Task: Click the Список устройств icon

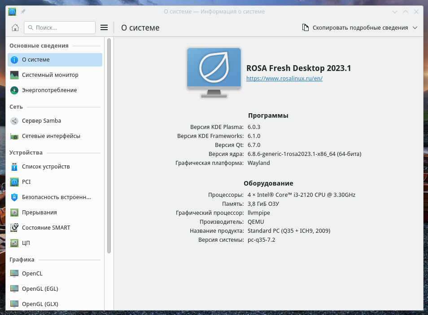Action: point(14,167)
